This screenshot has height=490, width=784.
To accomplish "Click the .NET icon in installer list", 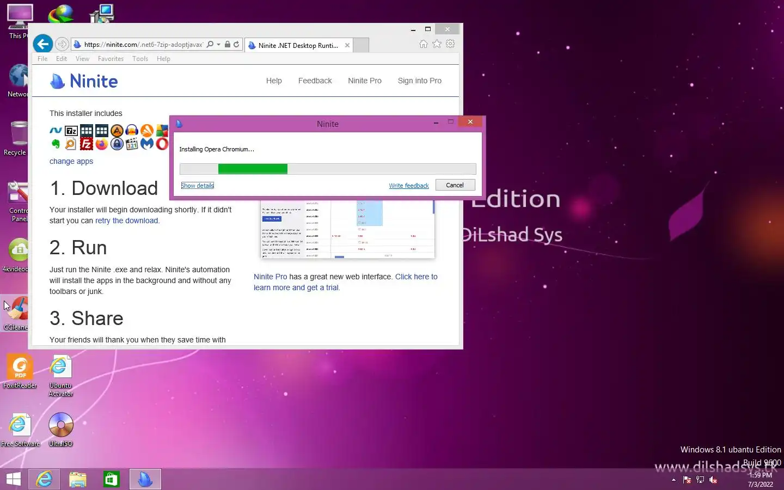I will click(56, 131).
